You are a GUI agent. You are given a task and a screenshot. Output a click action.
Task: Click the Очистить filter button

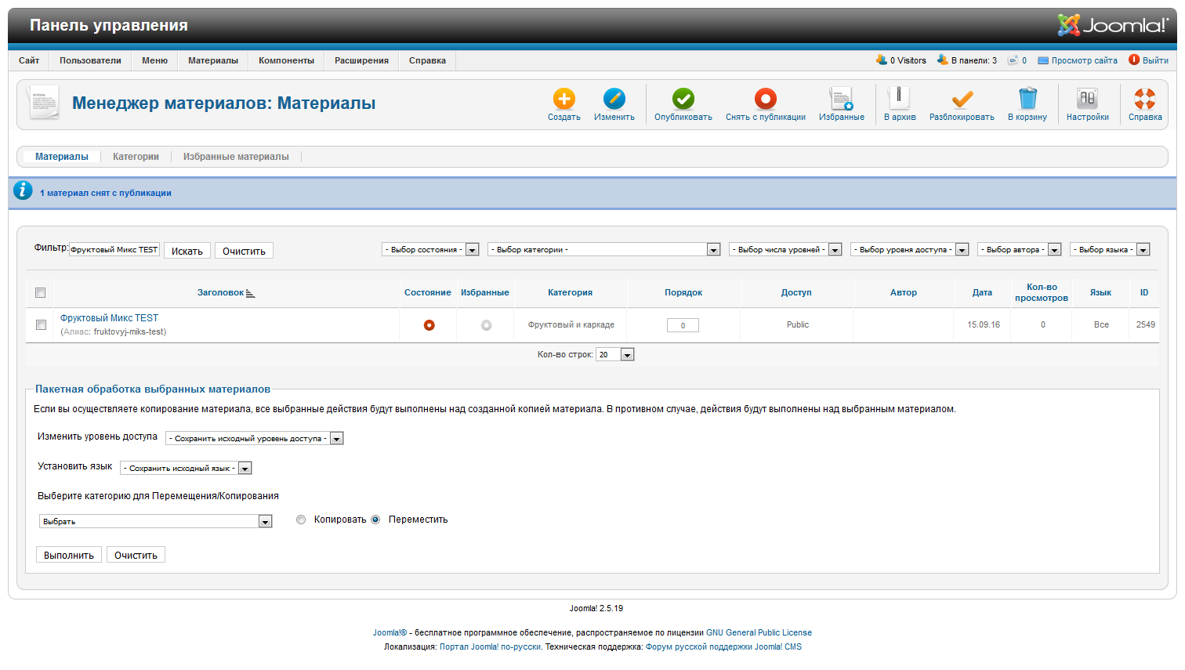click(244, 251)
